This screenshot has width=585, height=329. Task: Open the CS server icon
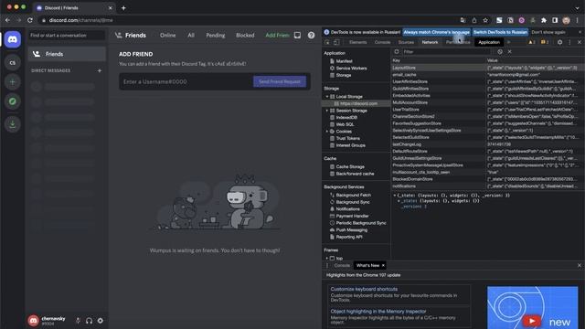click(x=13, y=62)
